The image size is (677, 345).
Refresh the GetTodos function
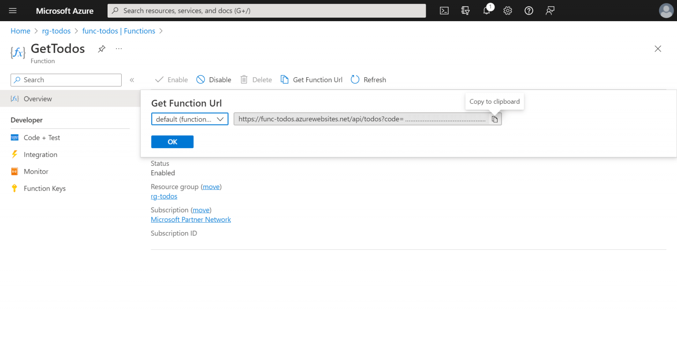click(368, 79)
